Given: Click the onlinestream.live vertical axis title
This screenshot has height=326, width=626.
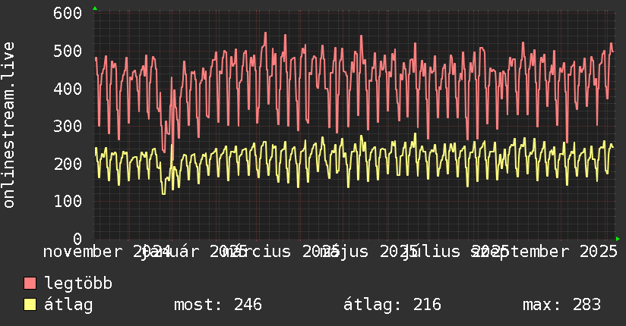Looking at the screenshot, I should [8, 125].
